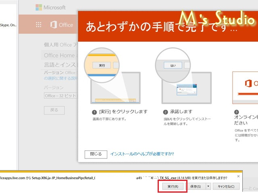Click the Office logo in header
258x193 pixels.
click(62, 25)
